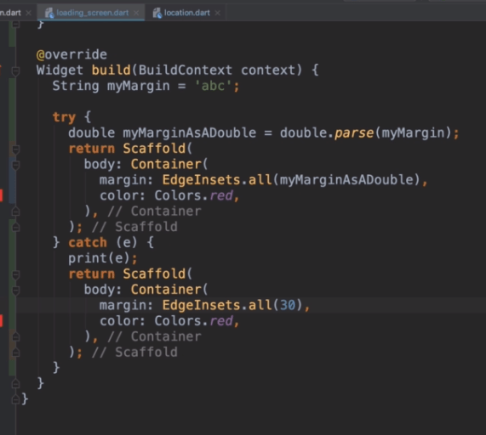Screen dimensions: 486x435
Task: Collapse fold marker at catch block's return Scaffold
Action: point(15,274)
